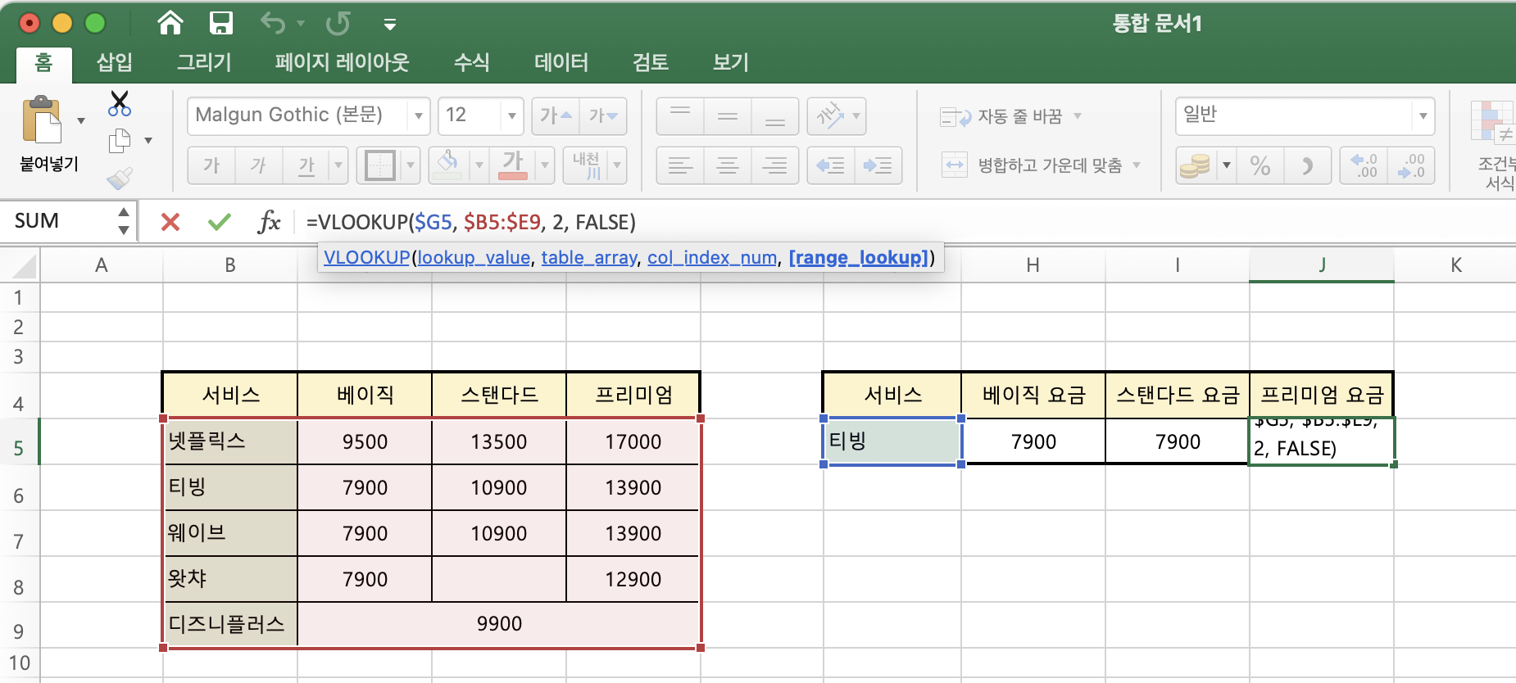Image resolution: width=1516 pixels, height=683 pixels.
Task: Align cell content to vertical middle
Action: (728, 116)
